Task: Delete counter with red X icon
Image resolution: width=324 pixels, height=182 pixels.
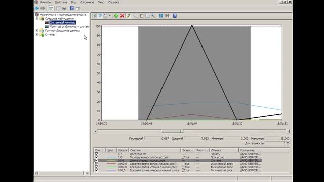Action: tap(122, 16)
